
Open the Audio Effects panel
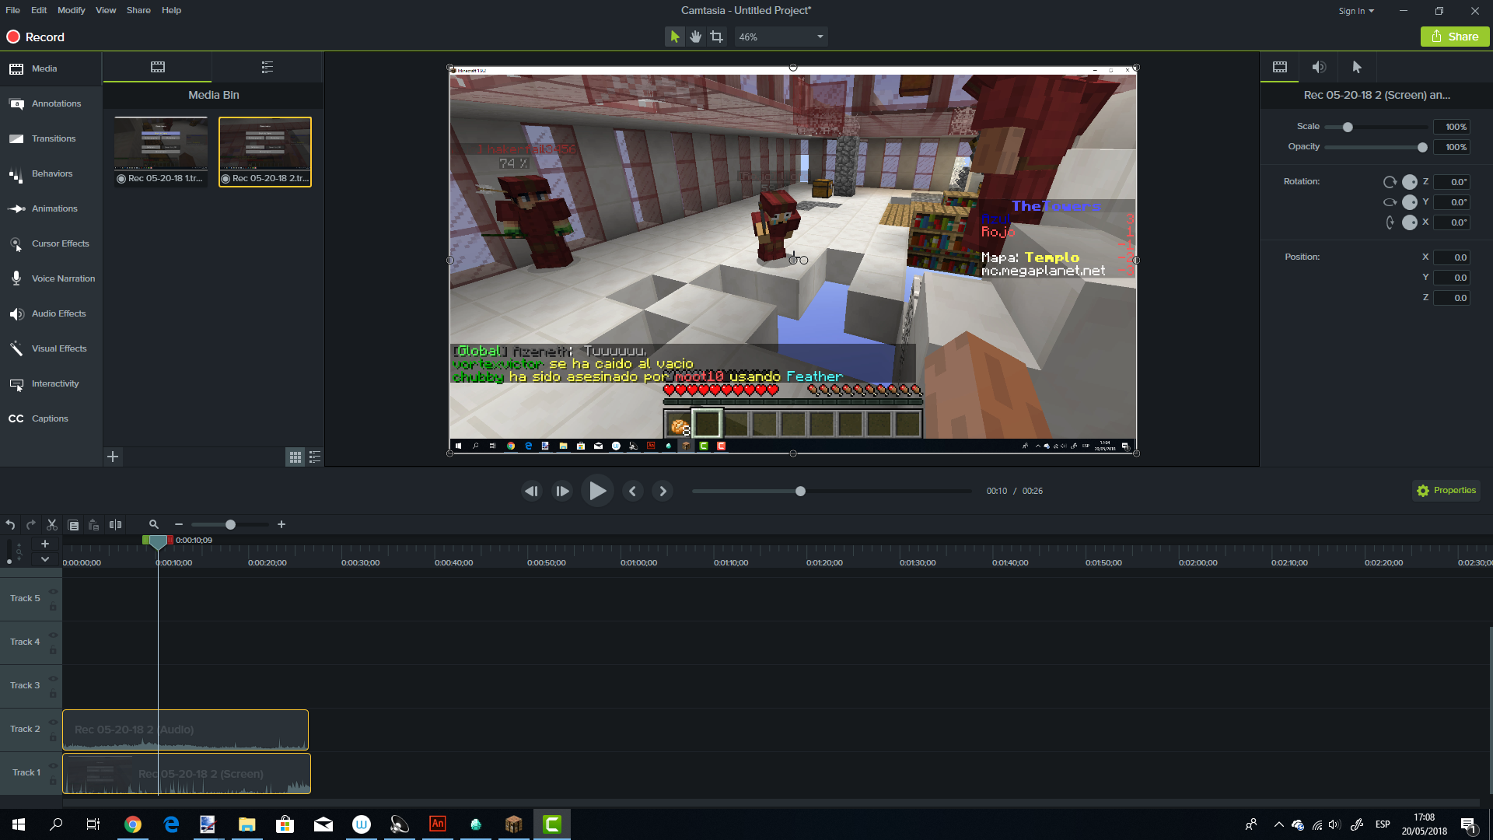click(x=51, y=313)
